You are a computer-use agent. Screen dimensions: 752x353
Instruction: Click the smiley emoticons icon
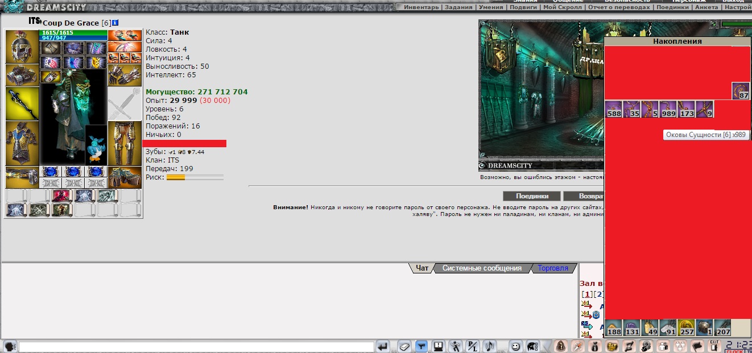coord(515,346)
